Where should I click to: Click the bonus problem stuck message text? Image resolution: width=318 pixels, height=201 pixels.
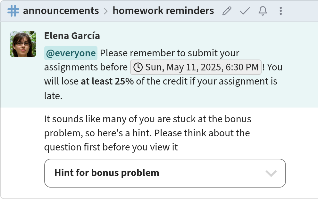pyautogui.click(x=148, y=133)
